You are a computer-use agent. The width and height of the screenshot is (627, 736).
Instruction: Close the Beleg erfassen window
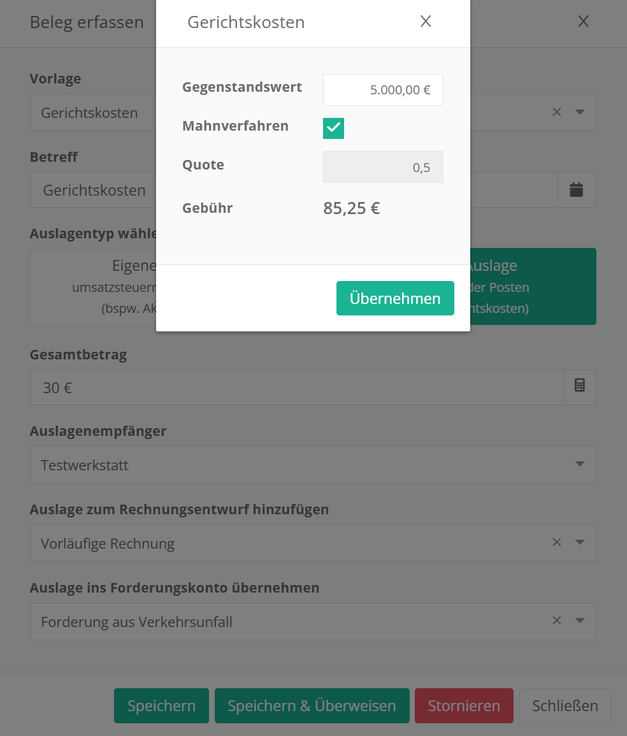(x=583, y=22)
